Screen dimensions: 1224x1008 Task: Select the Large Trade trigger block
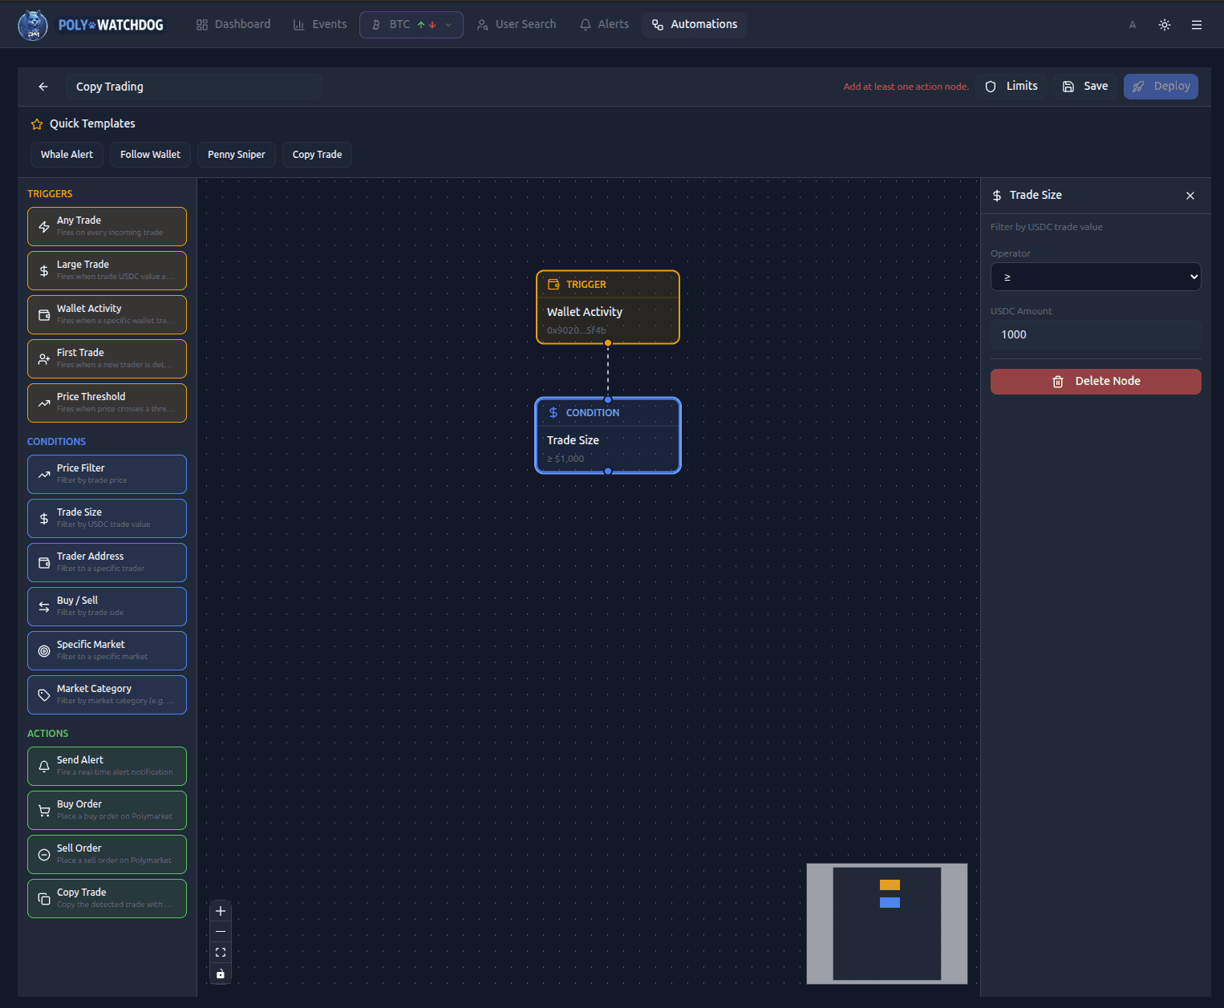point(107,271)
